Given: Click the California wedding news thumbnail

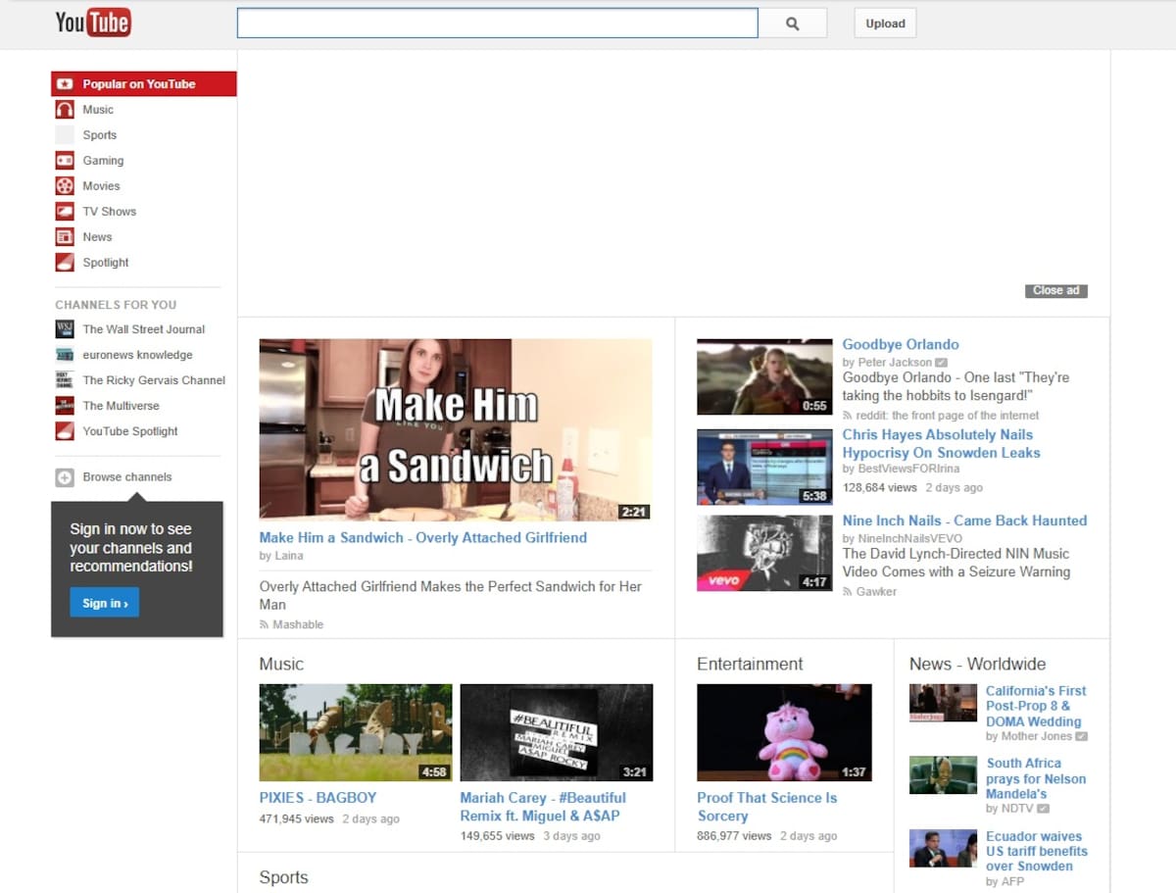Looking at the screenshot, I should (943, 703).
